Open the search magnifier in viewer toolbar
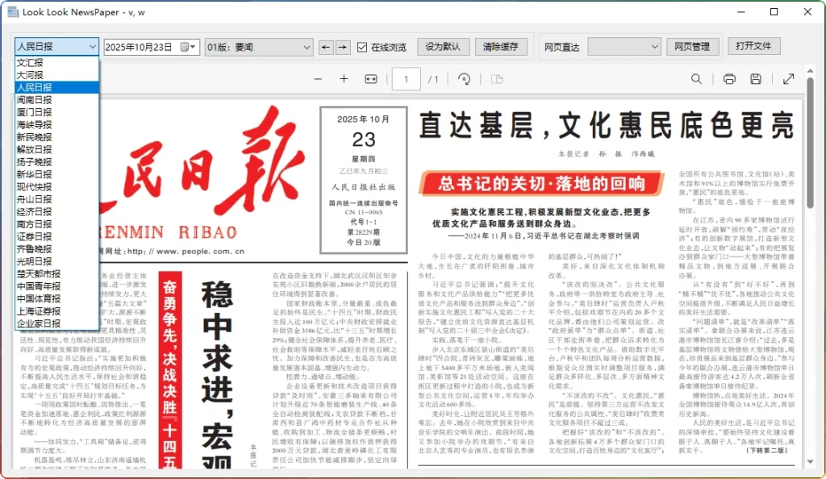The width and height of the screenshot is (826, 479). [696, 79]
